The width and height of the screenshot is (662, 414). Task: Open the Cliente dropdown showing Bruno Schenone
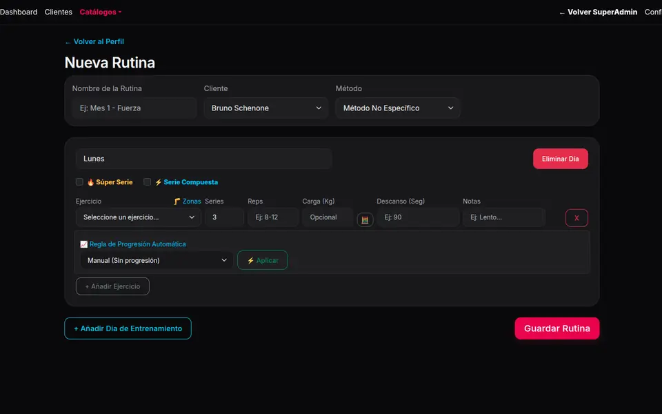pyautogui.click(x=266, y=108)
